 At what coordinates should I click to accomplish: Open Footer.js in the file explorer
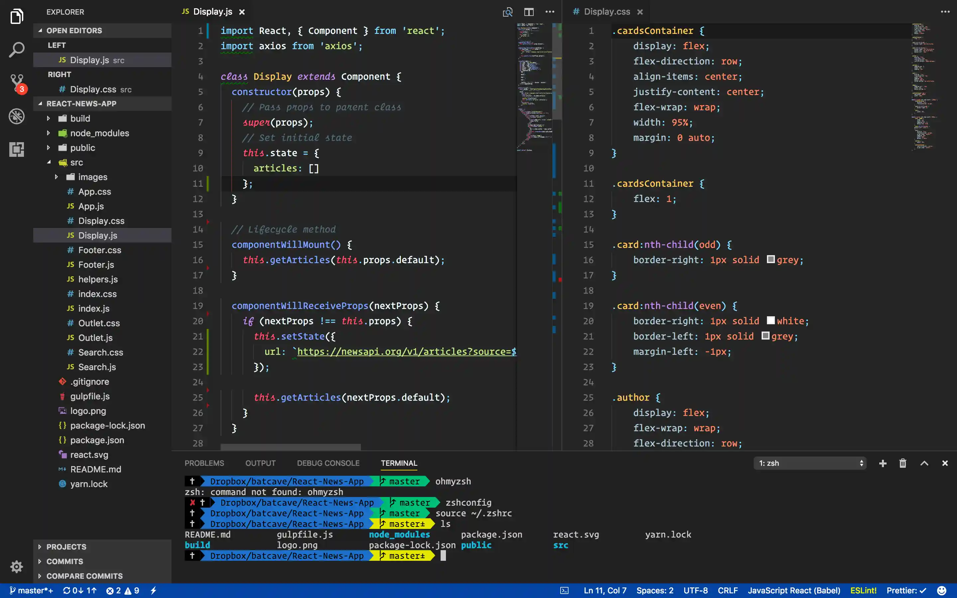tap(96, 264)
